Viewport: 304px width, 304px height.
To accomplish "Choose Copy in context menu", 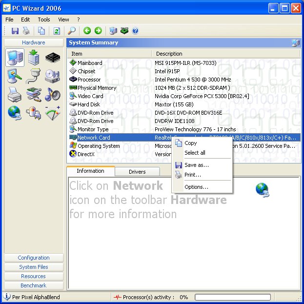I will [202, 143].
